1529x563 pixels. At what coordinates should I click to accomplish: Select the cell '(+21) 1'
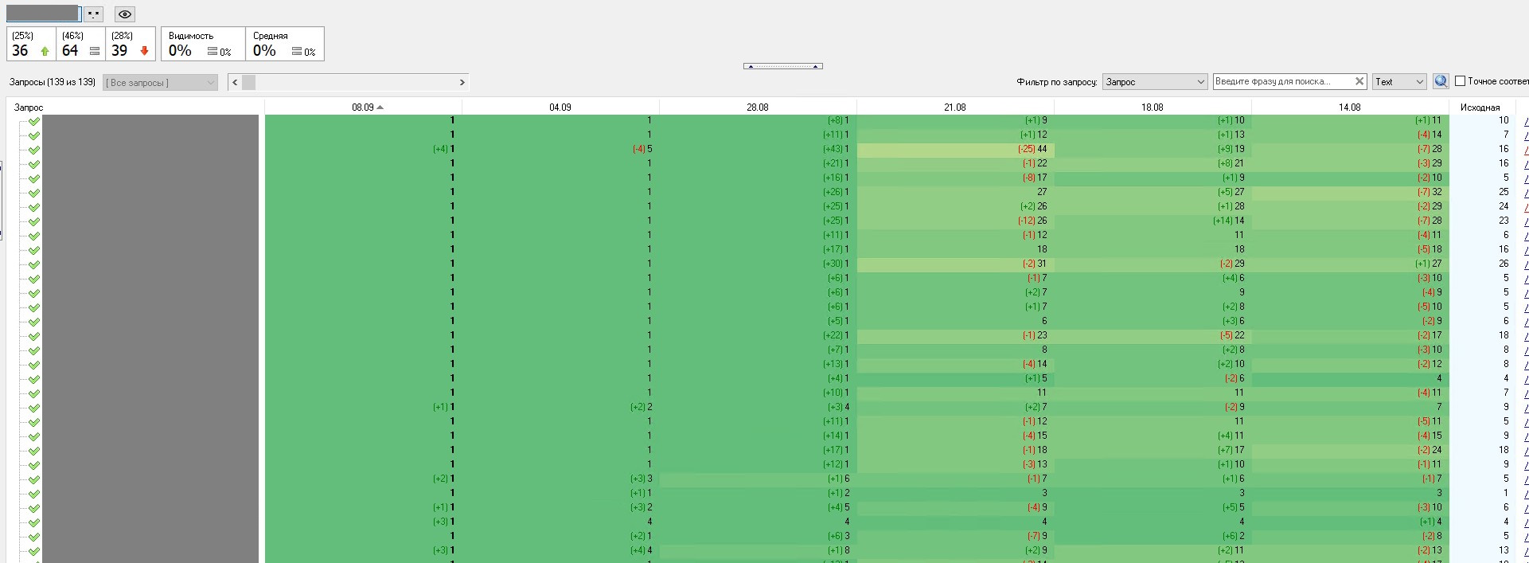pos(758,163)
